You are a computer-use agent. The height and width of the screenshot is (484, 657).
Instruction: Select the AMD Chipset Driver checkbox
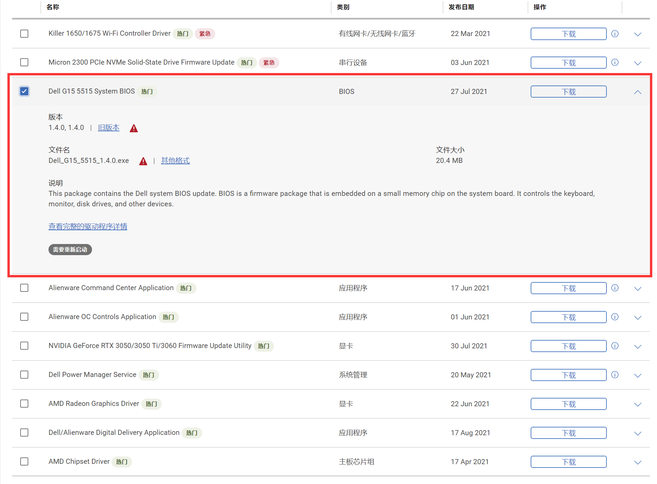pos(24,461)
